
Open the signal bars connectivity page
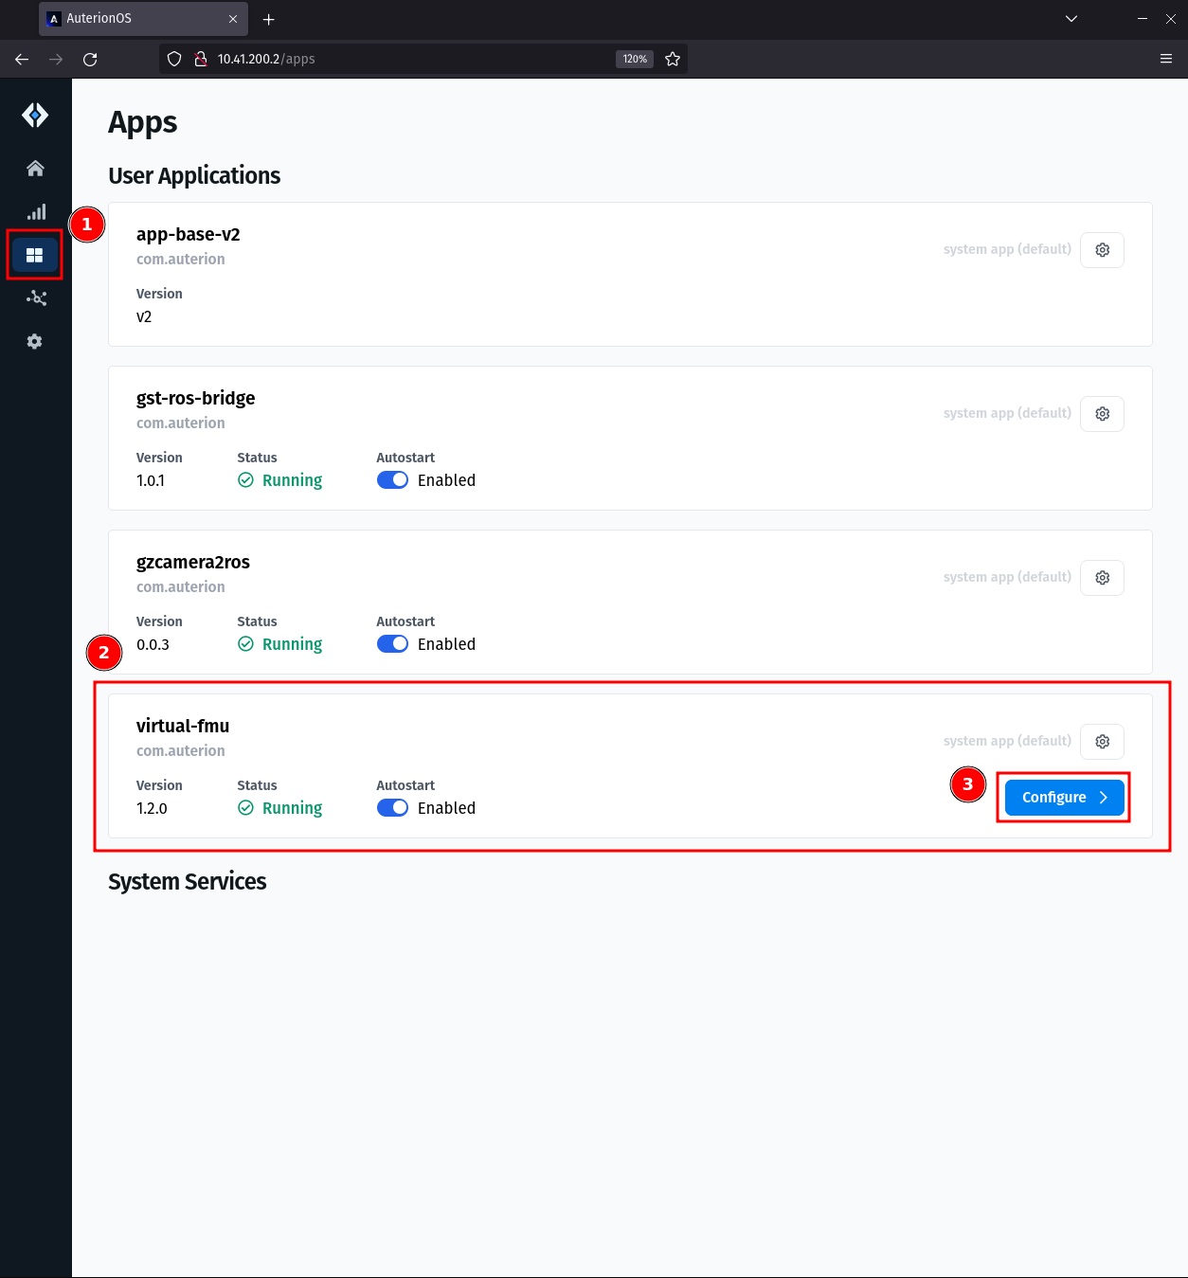[x=35, y=211]
